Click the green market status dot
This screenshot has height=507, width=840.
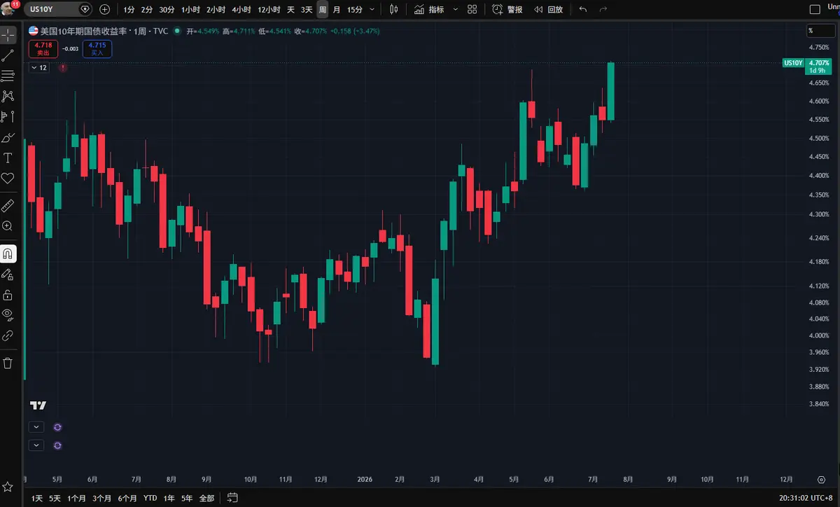pyautogui.click(x=177, y=32)
